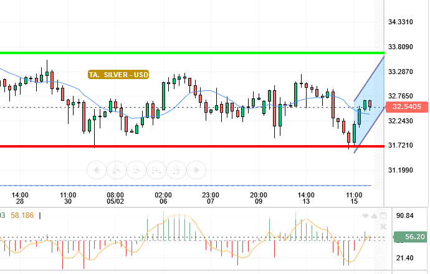430x274 pixels.
Task: Click the 08:00 05/02 time label
Action: [x=115, y=198]
